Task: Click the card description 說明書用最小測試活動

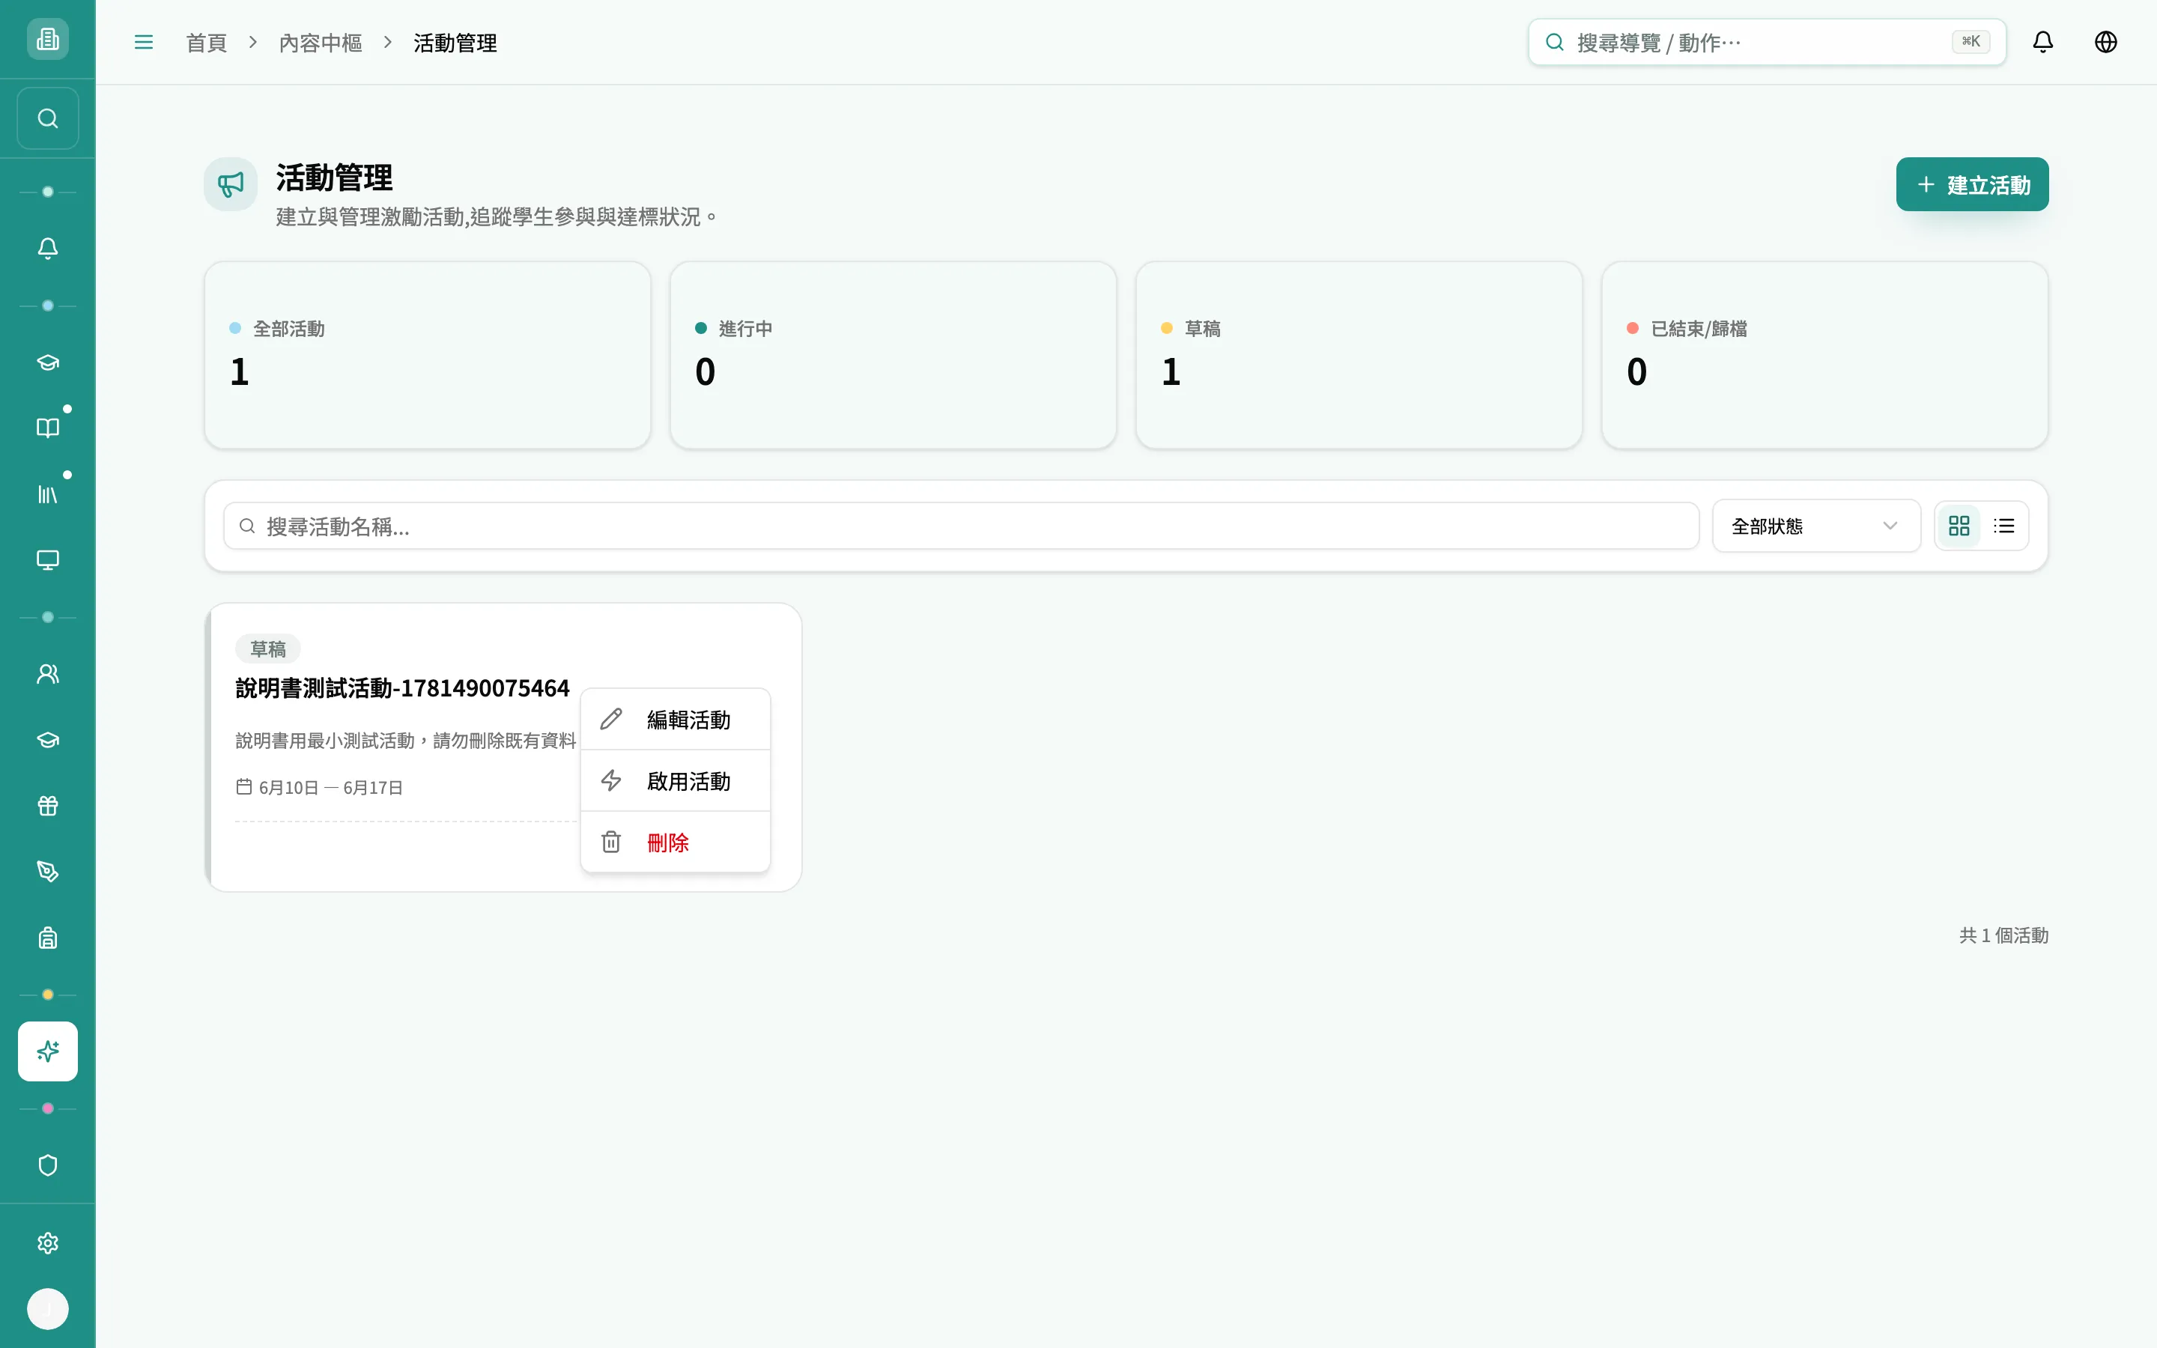Action: [x=405, y=741]
